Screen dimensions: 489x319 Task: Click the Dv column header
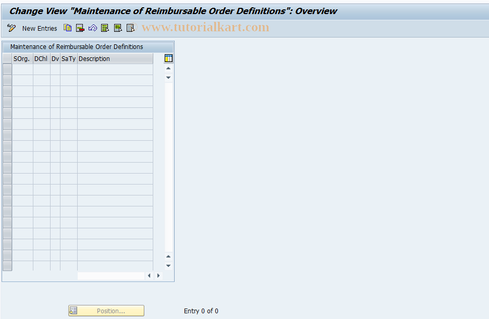coord(55,58)
